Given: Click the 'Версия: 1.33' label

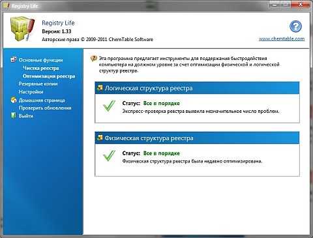Looking at the screenshot, I should coord(57,31).
